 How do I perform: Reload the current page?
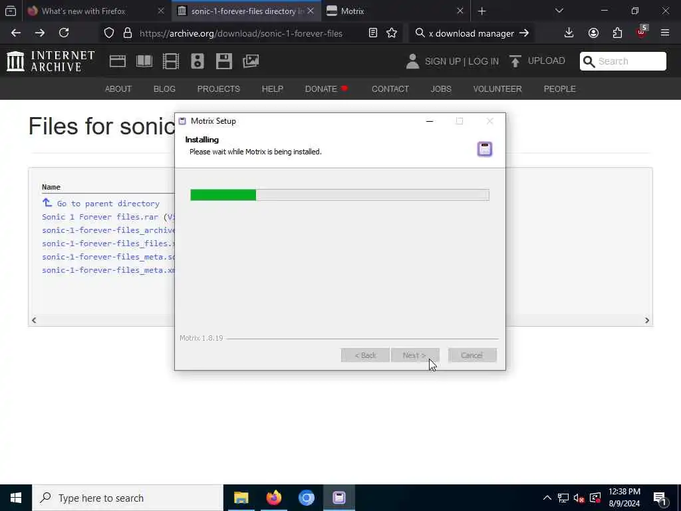pos(64,33)
